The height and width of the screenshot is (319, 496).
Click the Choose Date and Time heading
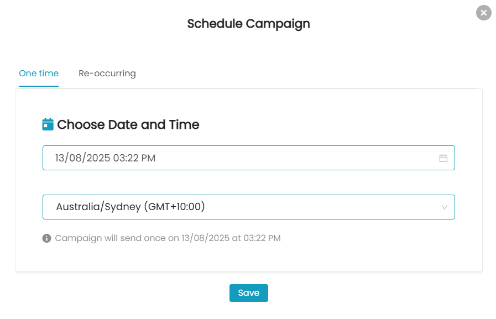pos(128,125)
